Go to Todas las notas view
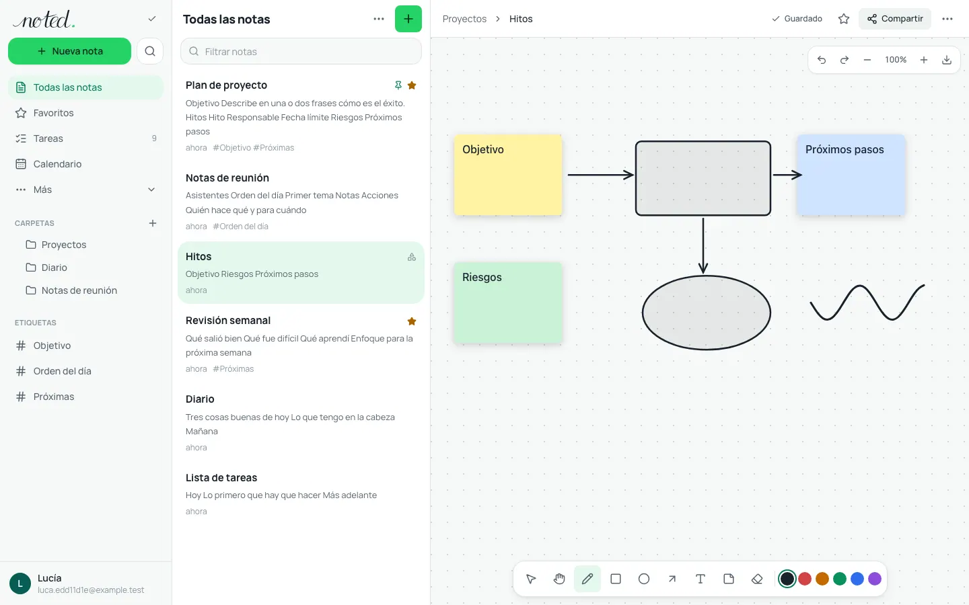This screenshot has height=605, width=969. 85,87
